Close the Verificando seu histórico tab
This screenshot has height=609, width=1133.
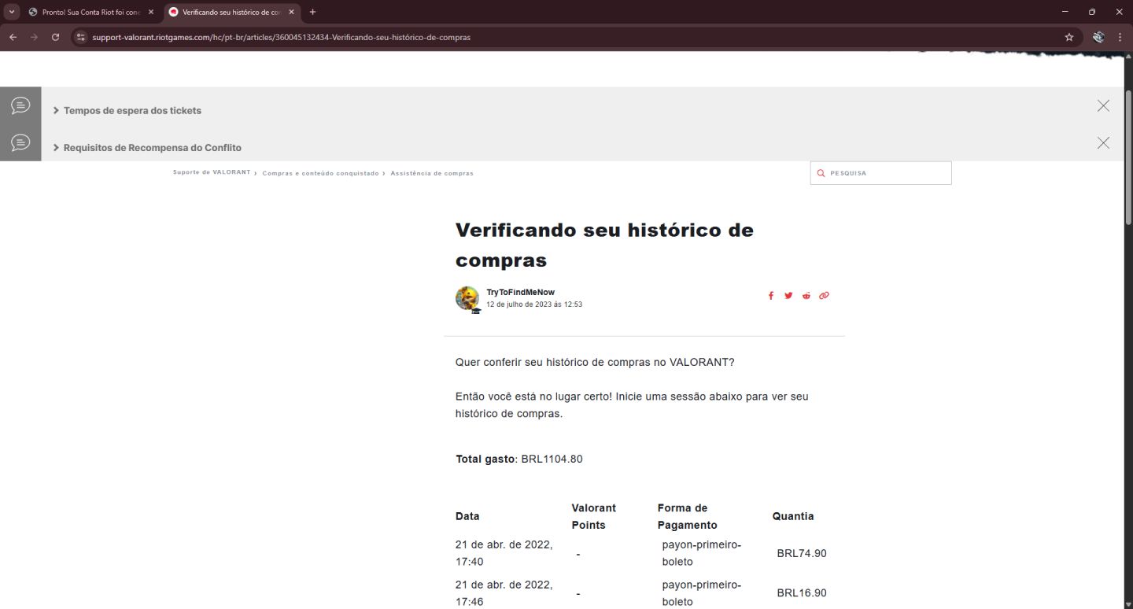pos(291,12)
